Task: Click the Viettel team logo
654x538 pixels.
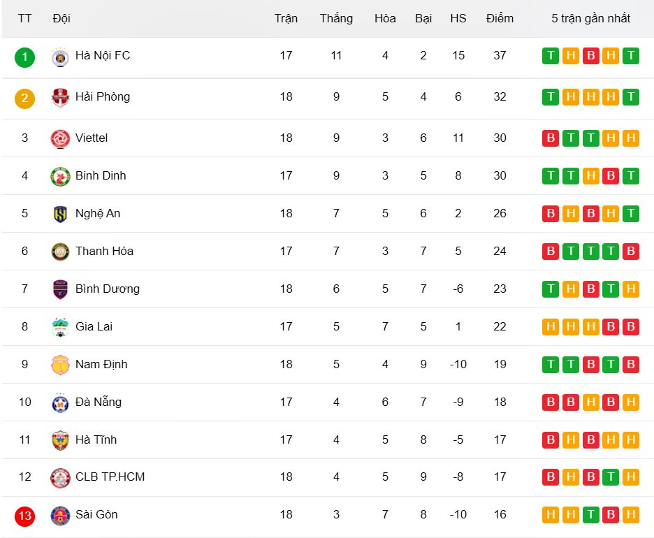Action: pyautogui.click(x=61, y=138)
